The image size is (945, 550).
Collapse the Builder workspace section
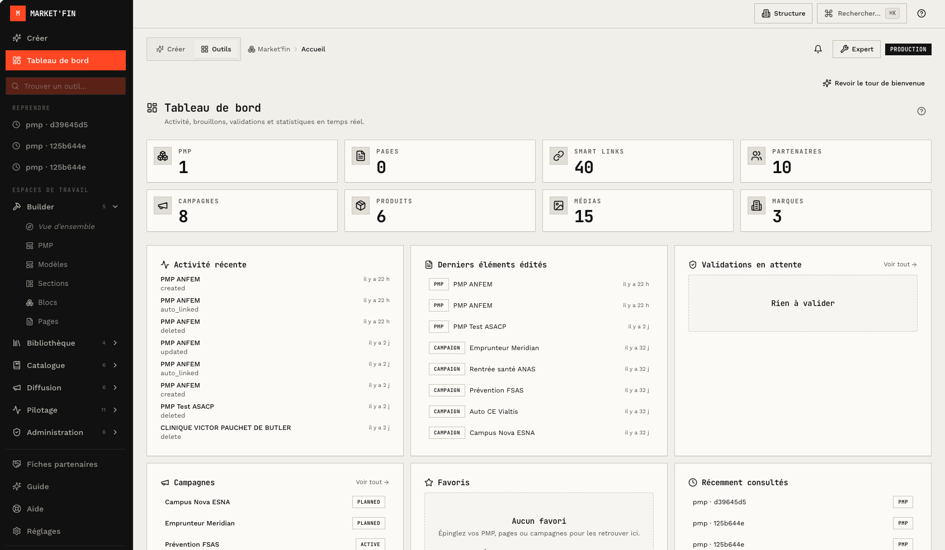pos(66,207)
